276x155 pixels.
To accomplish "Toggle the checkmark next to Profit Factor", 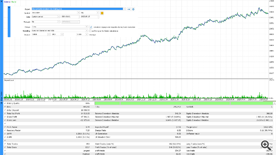I will coord(4,126).
